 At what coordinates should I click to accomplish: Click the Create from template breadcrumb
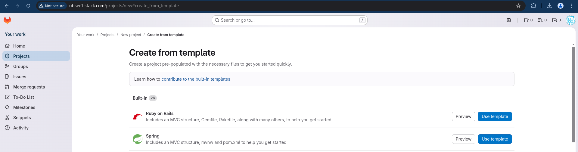(166, 35)
